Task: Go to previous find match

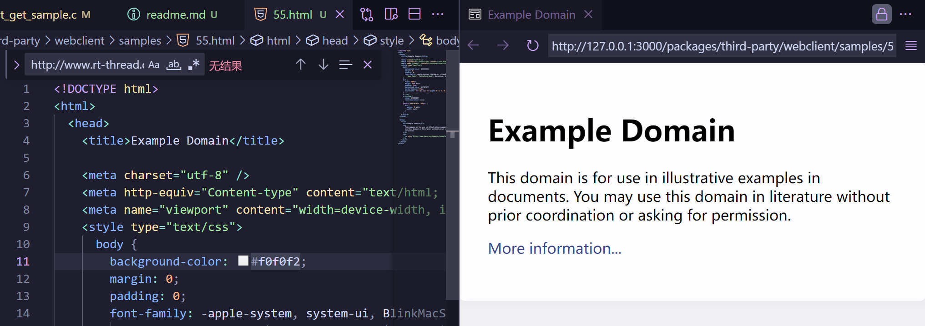Action: pyautogui.click(x=300, y=65)
